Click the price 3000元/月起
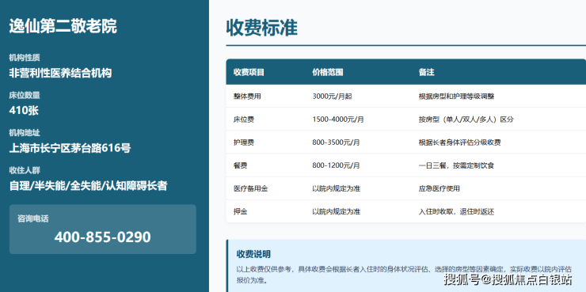Image resolution: width=586 pixels, height=292 pixels. coord(332,97)
